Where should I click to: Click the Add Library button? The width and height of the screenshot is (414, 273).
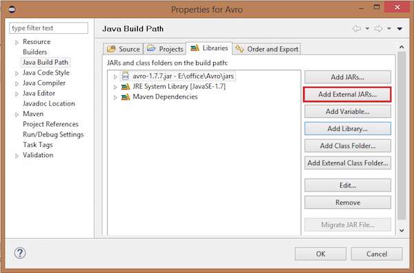[x=348, y=129]
